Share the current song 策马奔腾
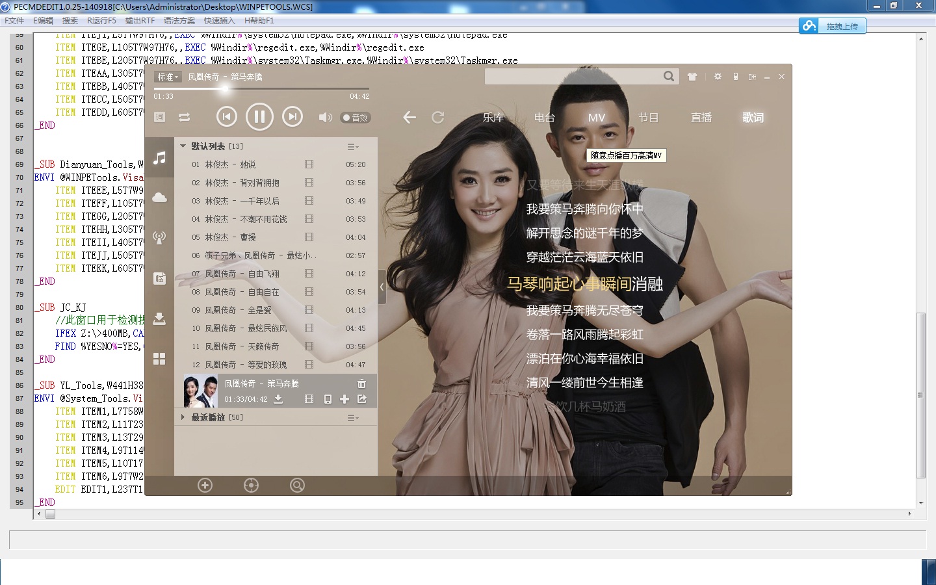This screenshot has height=585, width=936. point(362,399)
